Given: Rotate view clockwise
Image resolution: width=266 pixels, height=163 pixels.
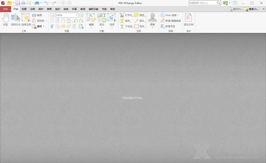Looking at the screenshot, I should click(x=81, y=21).
